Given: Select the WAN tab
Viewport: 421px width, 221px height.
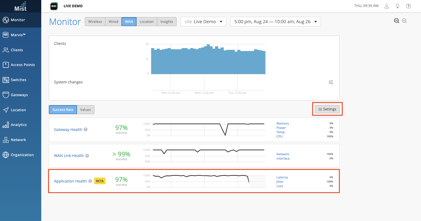Looking at the screenshot, I should [129, 22].
